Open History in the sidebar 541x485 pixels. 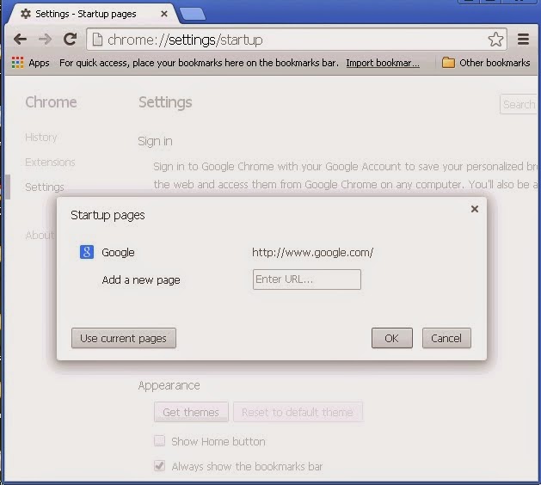pos(41,138)
